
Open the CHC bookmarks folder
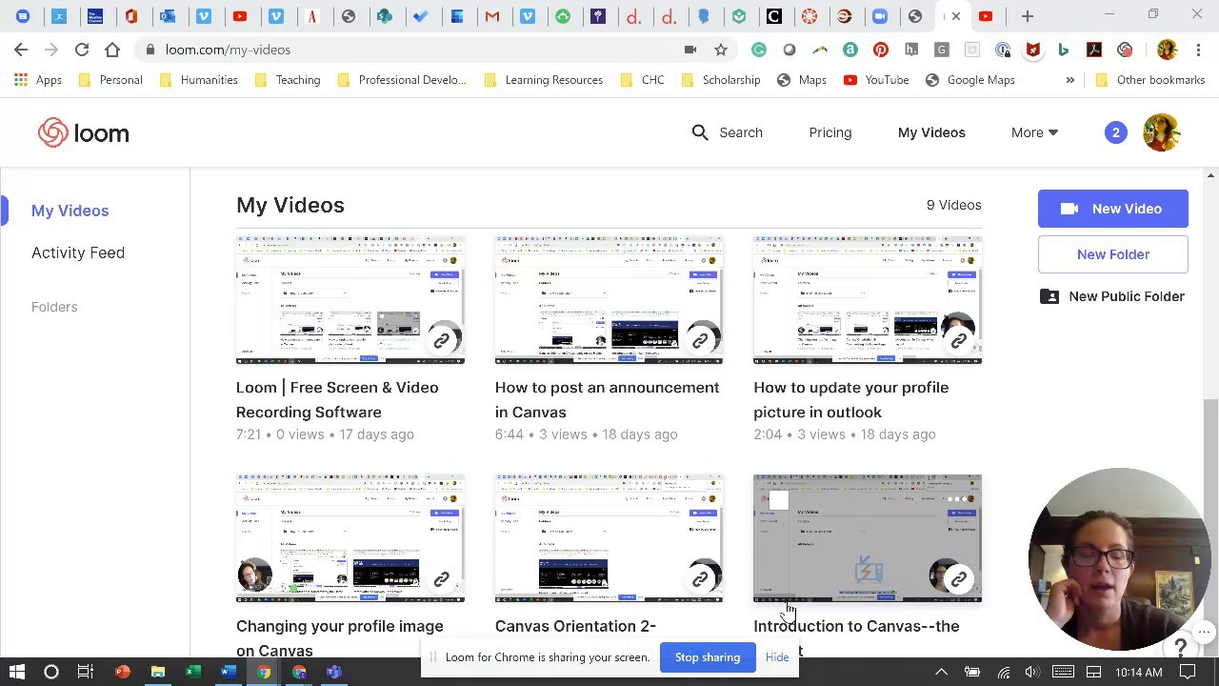pos(642,80)
